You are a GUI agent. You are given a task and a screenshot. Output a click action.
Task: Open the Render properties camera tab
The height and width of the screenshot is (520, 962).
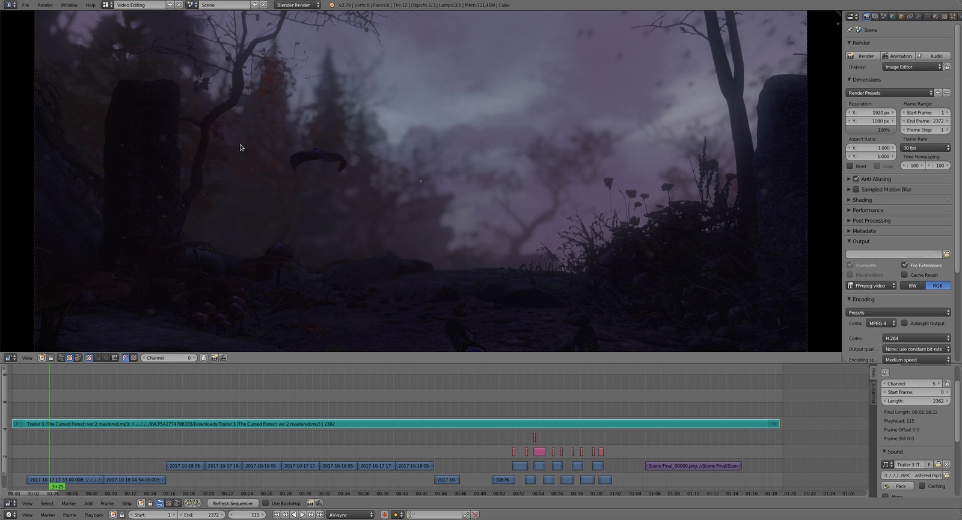coord(866,17)
